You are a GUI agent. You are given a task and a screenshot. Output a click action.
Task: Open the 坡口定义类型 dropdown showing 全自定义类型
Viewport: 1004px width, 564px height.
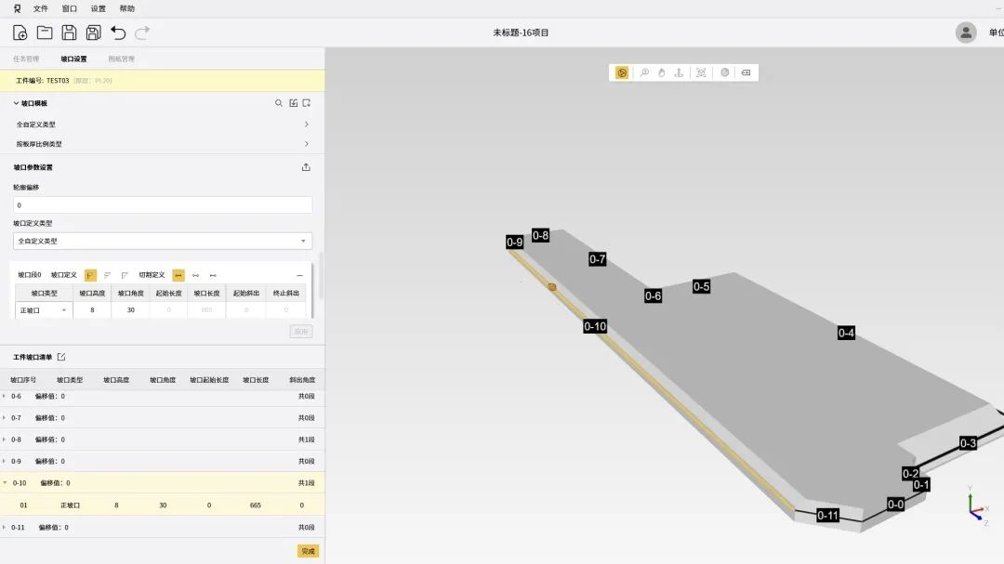click(x=163, y=241)
